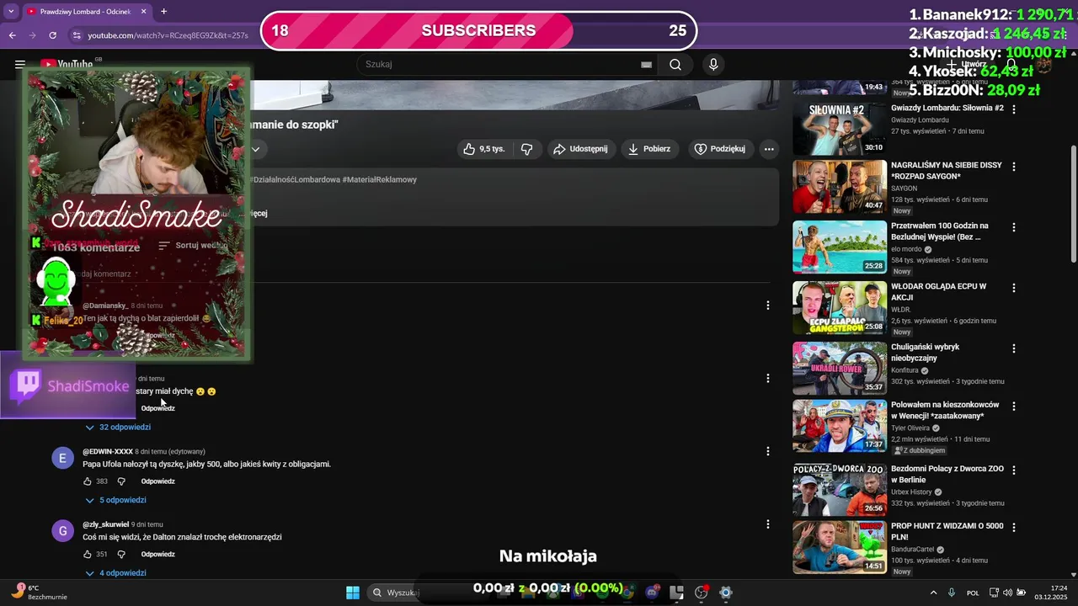Open the Dworca ZOO video thumbnail
Screen dimensions: 1078x606
tap(840, 489)
